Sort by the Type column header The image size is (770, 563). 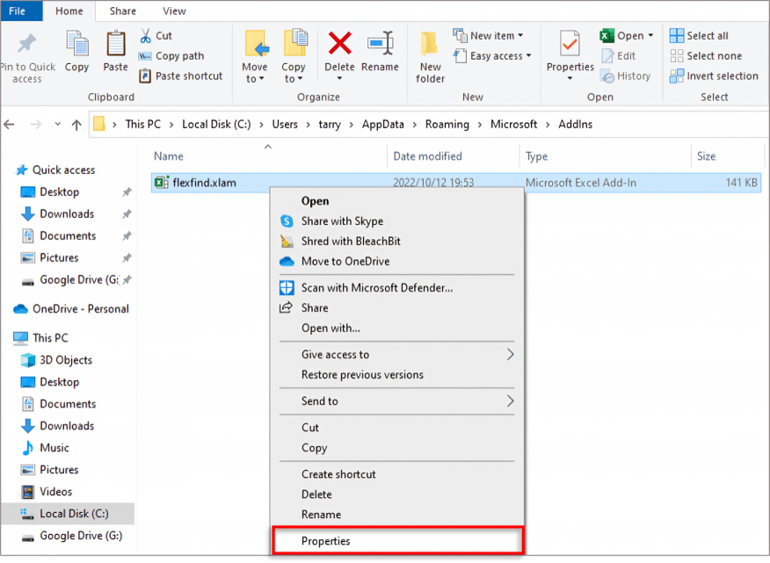click(x=536, y=156)
